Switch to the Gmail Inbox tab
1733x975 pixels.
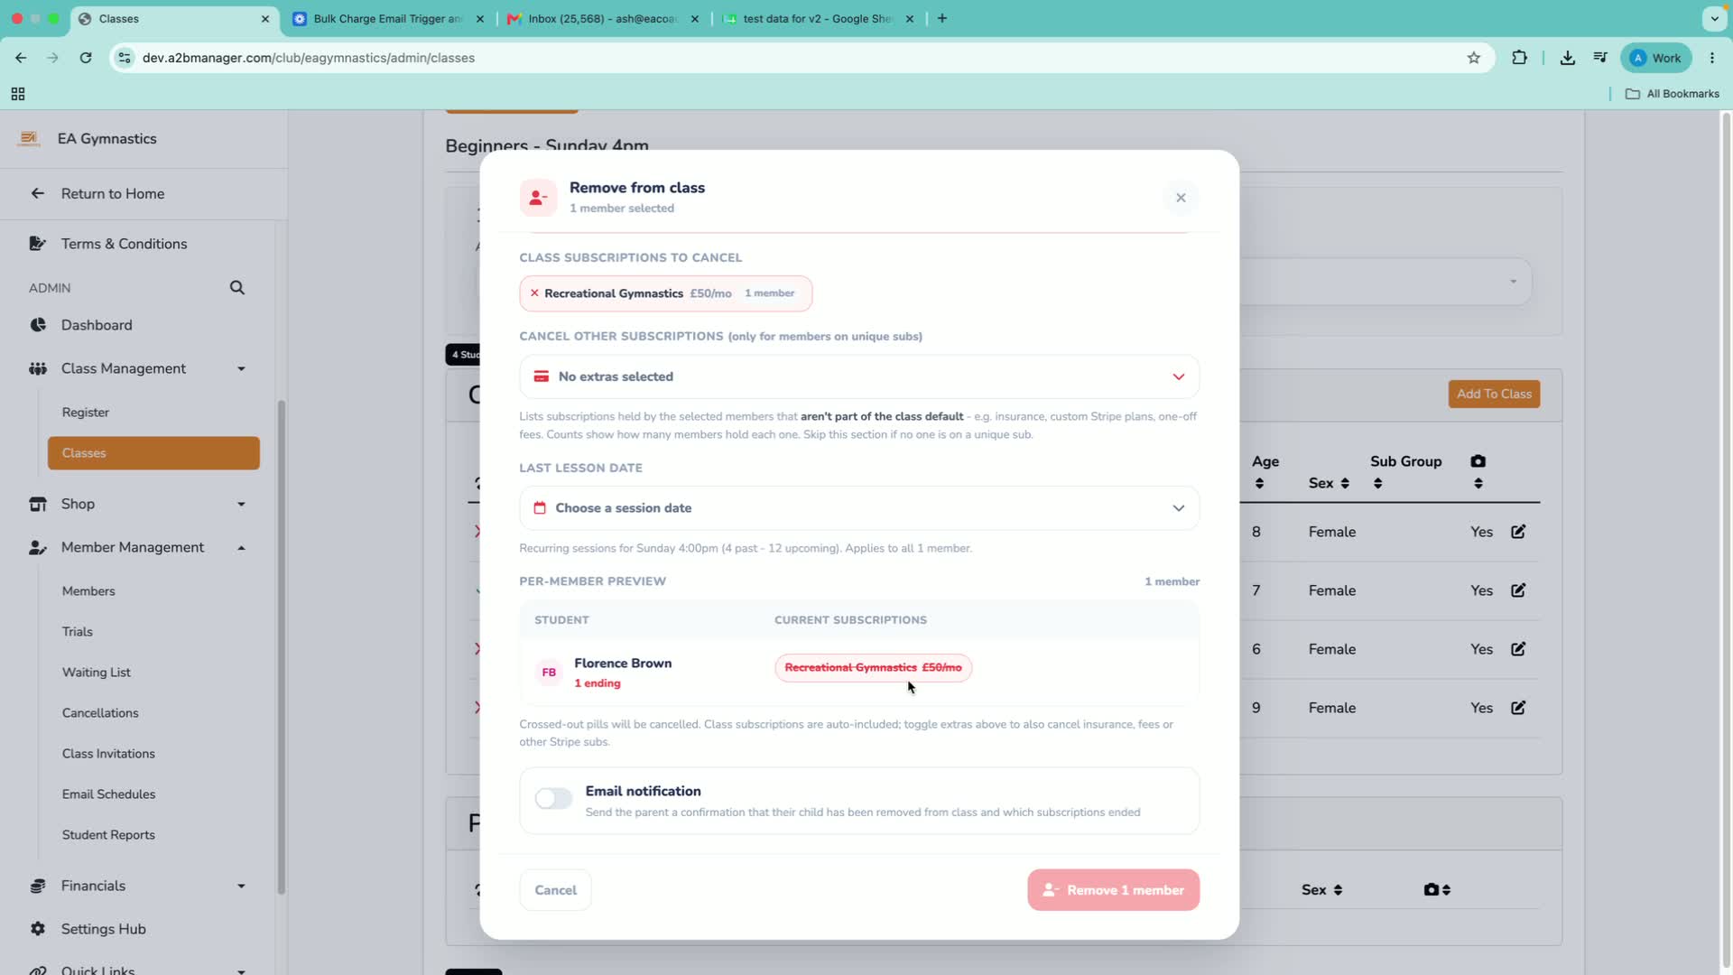coord(602,18)
